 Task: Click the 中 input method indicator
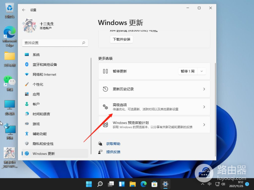coord(210,184)
